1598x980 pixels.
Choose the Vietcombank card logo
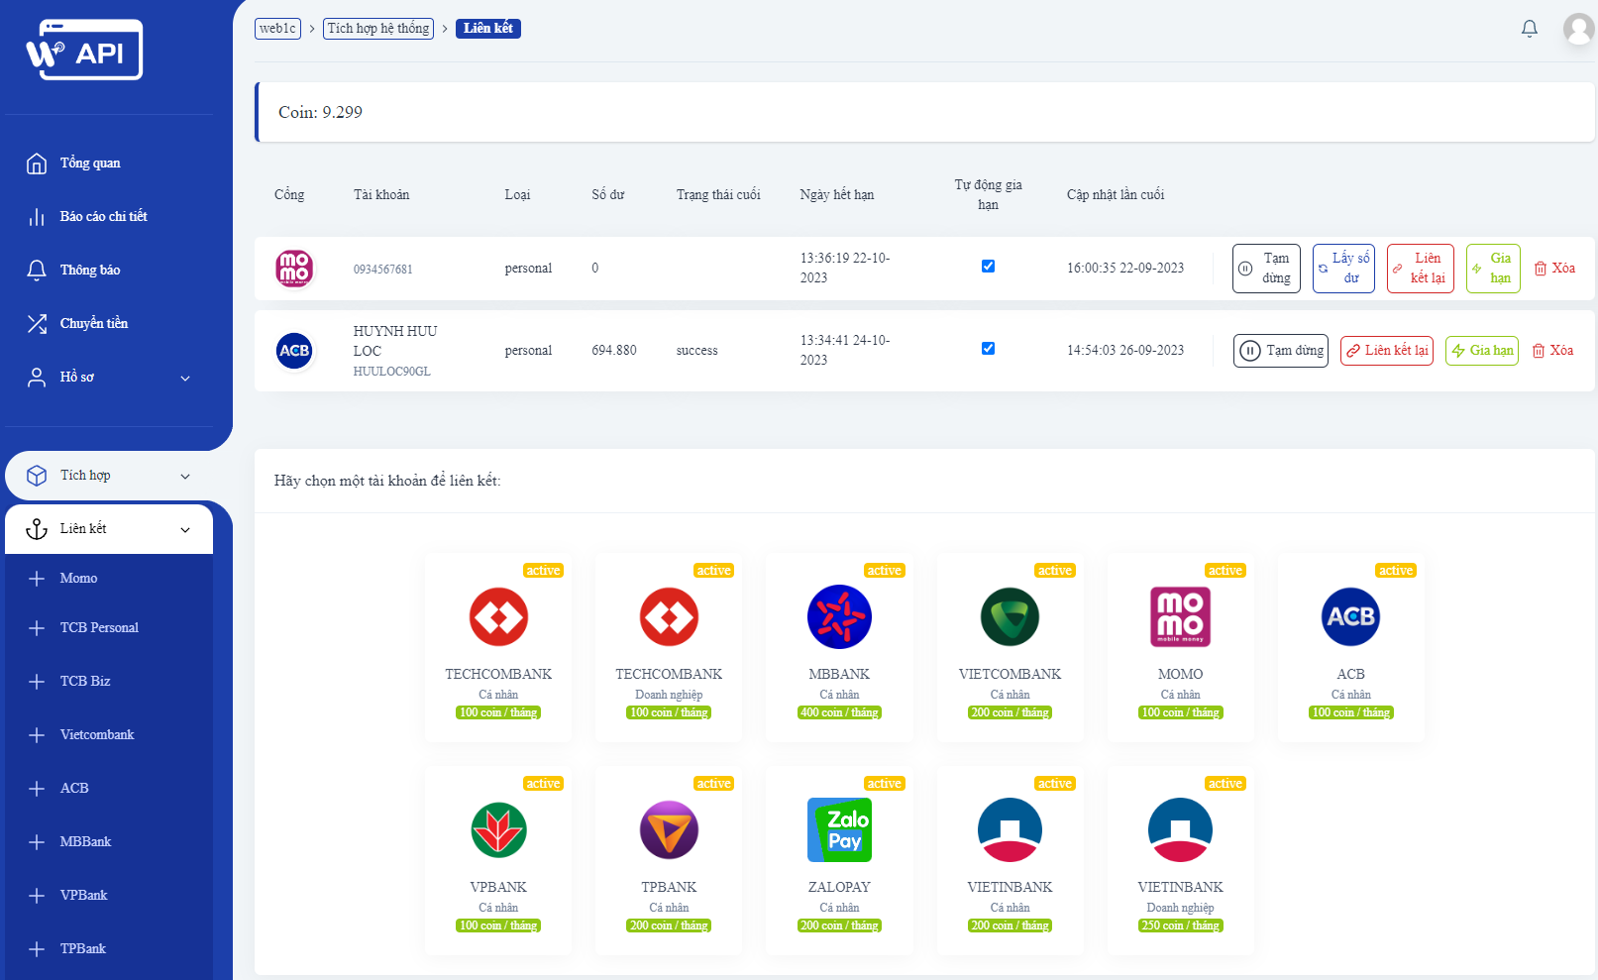tap(1010, 616)
